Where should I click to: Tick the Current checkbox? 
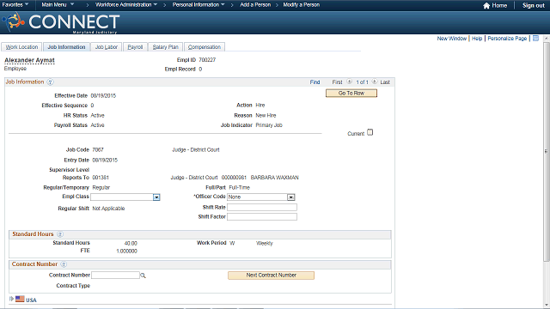pyautogui.click(x=370, y=132)
